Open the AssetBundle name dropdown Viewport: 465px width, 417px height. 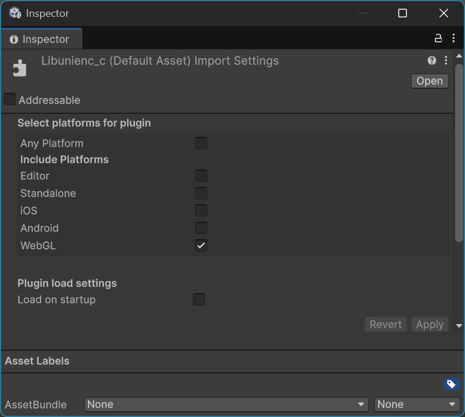click(x=226, y=405)
